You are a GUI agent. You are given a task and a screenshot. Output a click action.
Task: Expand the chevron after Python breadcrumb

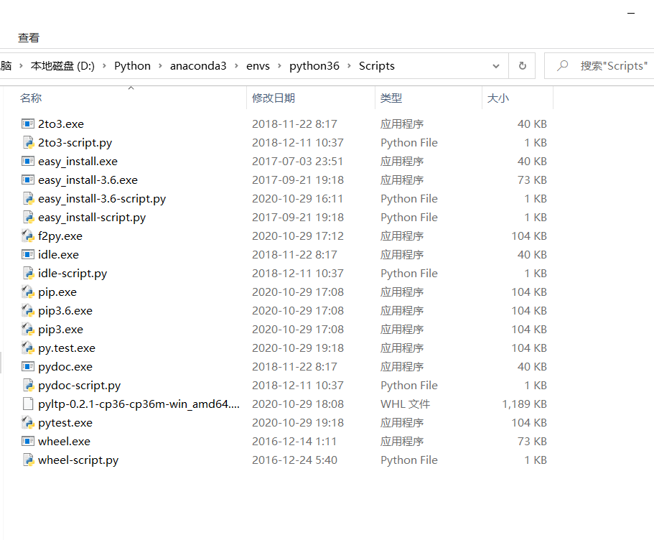(x=160, y=66)
